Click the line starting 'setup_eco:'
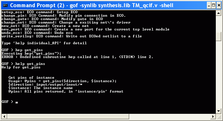Image resolution: width=223 pixels, height=121 pixels. [x=39, y=12]
